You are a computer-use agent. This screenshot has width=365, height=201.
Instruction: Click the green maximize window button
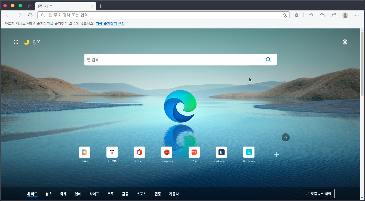[20, 6]
